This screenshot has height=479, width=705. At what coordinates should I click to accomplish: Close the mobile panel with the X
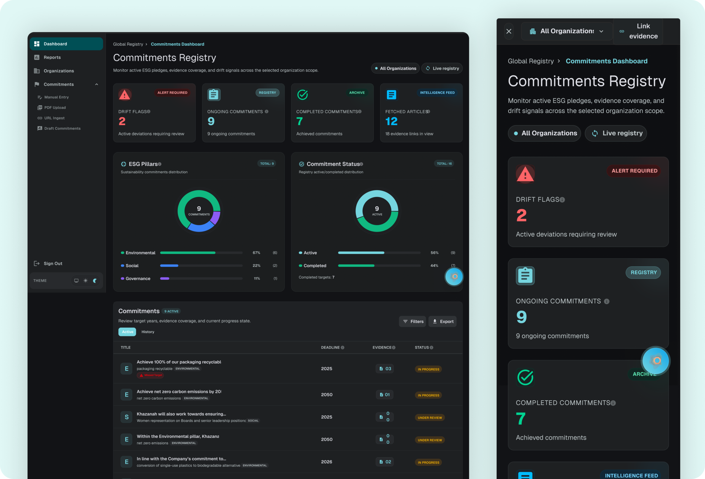(x=509, y=31)
